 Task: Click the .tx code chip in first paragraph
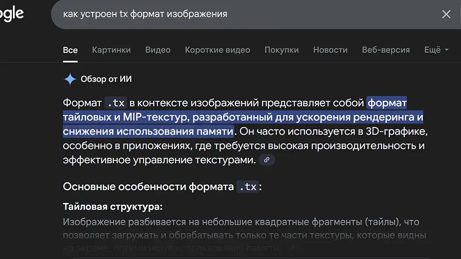pyautogui.click(x=116, y=103)
